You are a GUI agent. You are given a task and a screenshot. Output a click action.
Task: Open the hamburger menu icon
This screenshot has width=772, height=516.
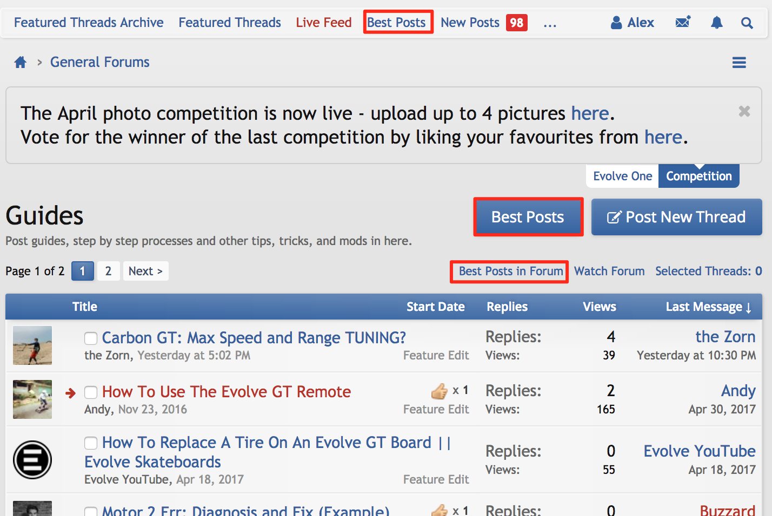(x=739, y=63)
